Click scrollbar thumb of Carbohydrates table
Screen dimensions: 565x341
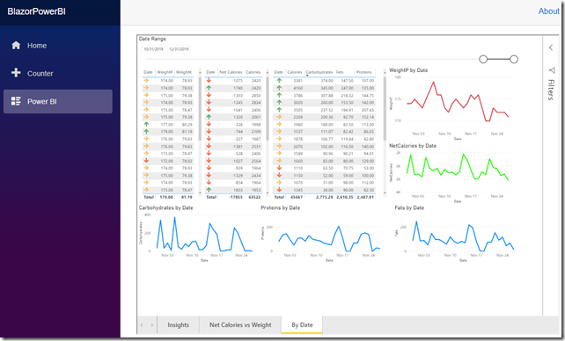[x=385, y=108]
